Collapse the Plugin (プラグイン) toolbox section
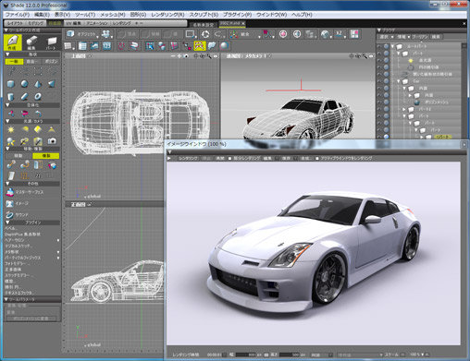This screenshot has height=361, width=470. point(7,223)
